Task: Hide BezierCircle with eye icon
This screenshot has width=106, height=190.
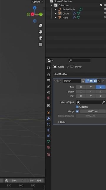Action: [105, 9]
